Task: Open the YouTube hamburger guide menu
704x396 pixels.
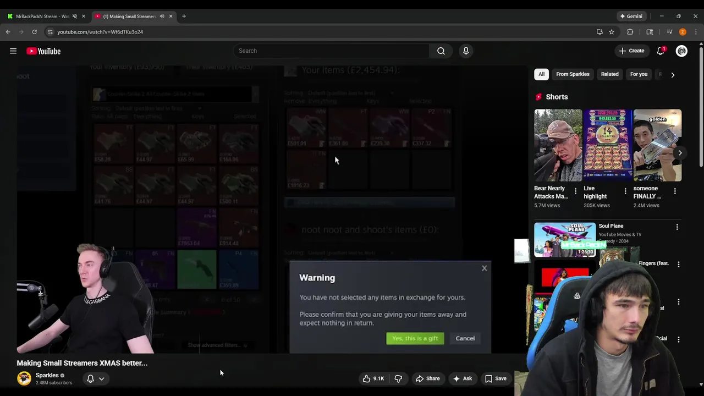Action: [13, 51]
